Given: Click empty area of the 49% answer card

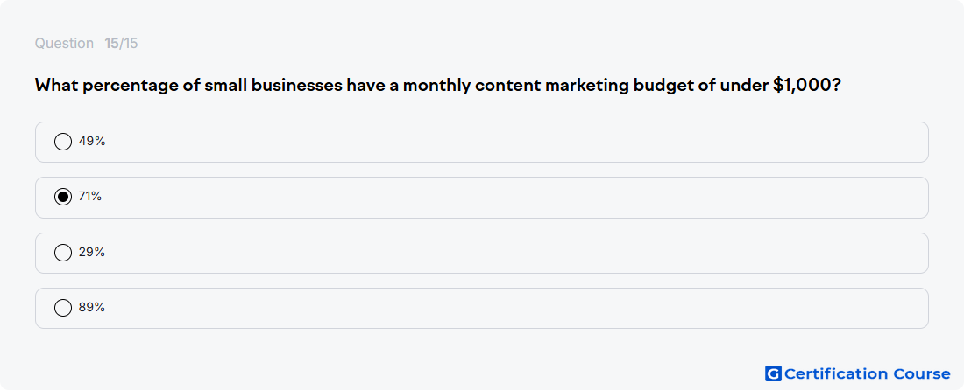Looking at the screenshot, I should coord(516,143).
